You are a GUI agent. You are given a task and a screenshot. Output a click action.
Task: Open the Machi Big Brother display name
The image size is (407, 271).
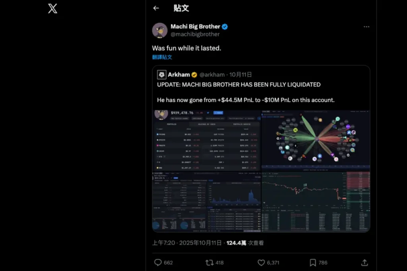[x=195, y=27]
